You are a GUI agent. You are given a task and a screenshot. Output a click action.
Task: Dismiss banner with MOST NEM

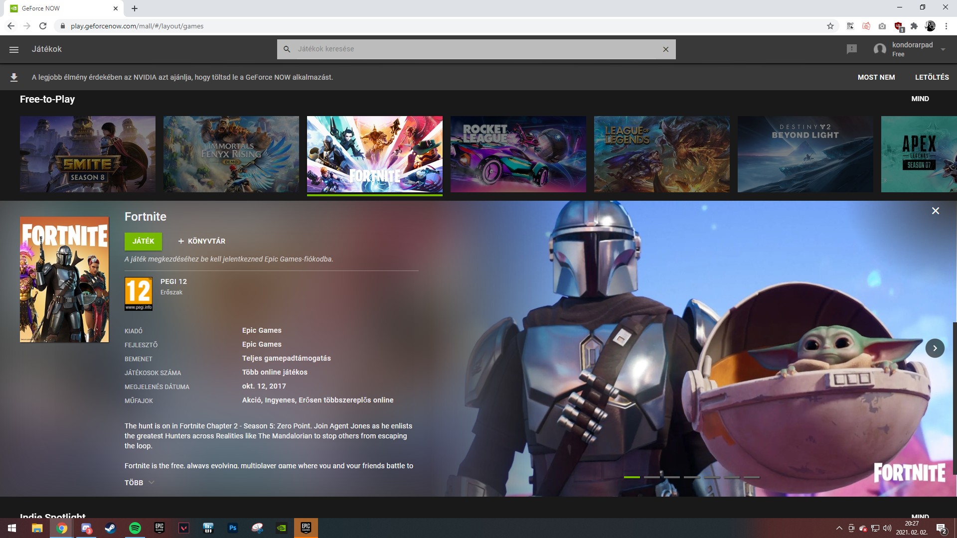(x=876, y=77)
